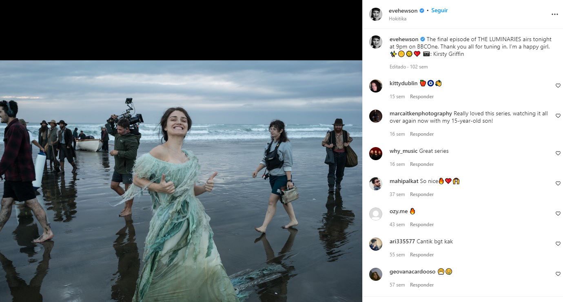Tap the heart next to mahipalkat's comment

(x=558, y=183)
